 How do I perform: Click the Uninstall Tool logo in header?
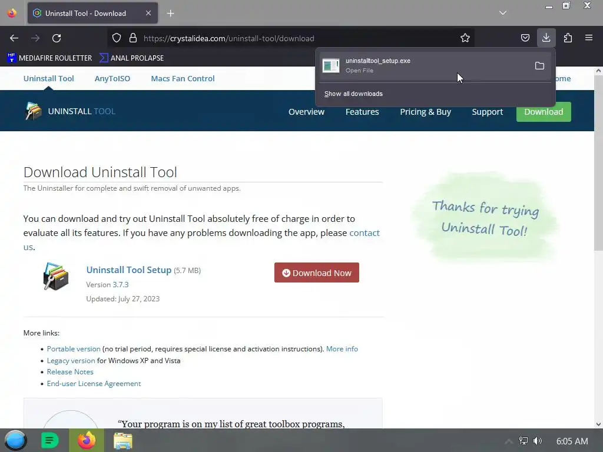tap(69, 111)
